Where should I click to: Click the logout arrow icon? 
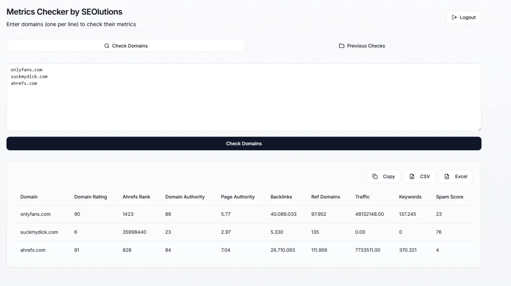[454, 17]
